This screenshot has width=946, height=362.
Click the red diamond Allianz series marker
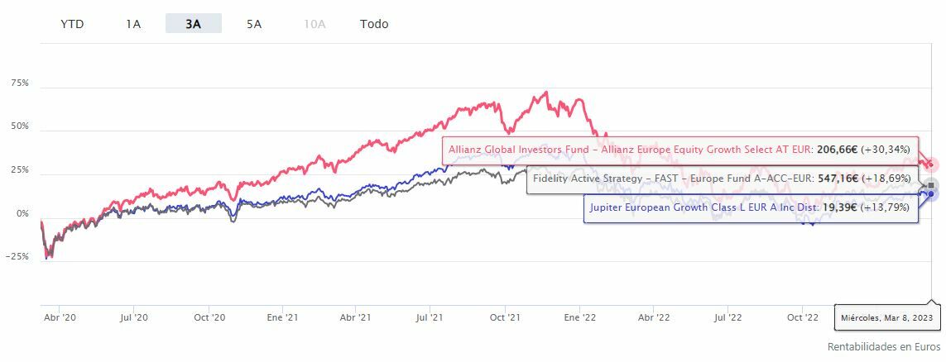(930, 164)
